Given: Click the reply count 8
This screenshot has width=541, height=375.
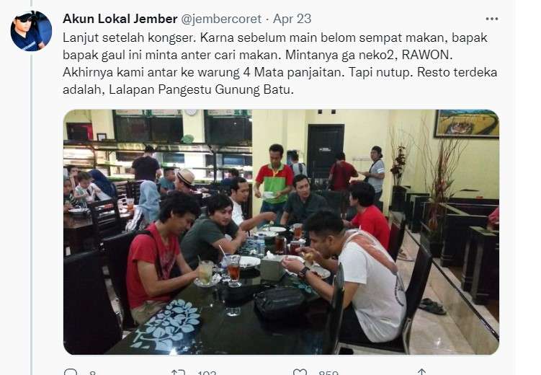Looking at the screenshot, I should [x=92, y=373].
